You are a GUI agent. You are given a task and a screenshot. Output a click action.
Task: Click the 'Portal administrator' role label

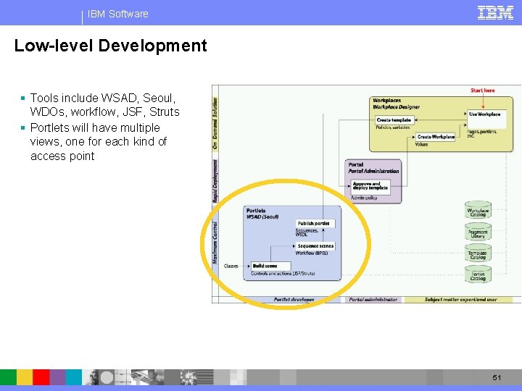pyautogui.click(x=373, y=300)
